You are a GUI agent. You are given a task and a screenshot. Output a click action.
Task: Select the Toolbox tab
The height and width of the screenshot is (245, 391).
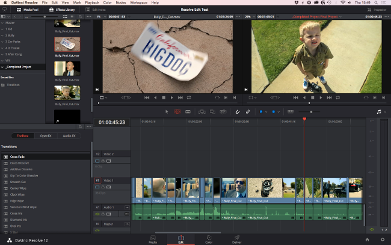(x=22, y=136)
